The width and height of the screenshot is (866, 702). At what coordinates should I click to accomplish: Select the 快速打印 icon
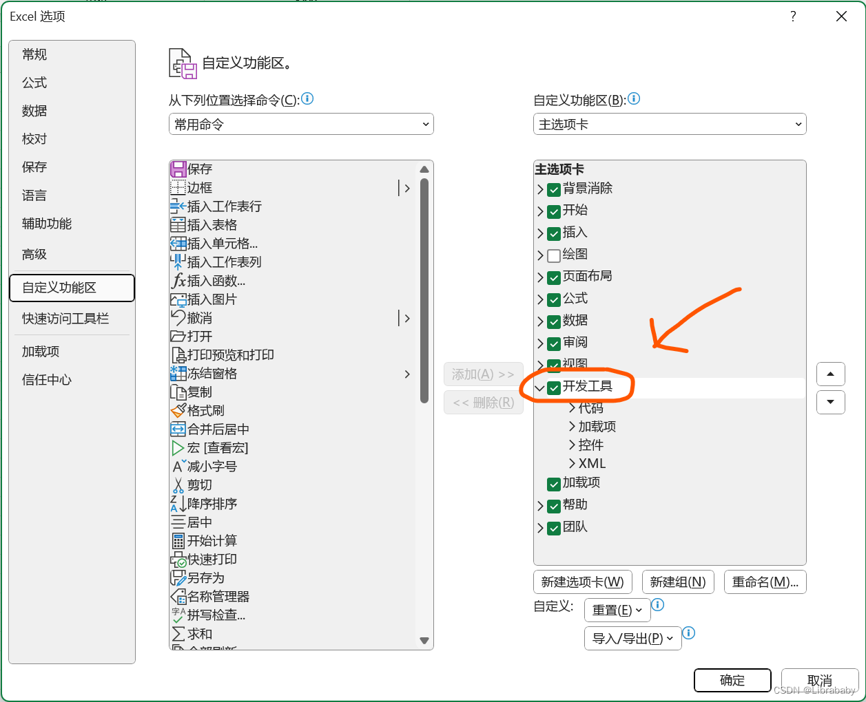(x=178, y=559)
